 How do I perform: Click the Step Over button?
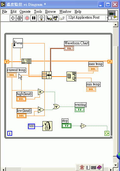(56, 18)
